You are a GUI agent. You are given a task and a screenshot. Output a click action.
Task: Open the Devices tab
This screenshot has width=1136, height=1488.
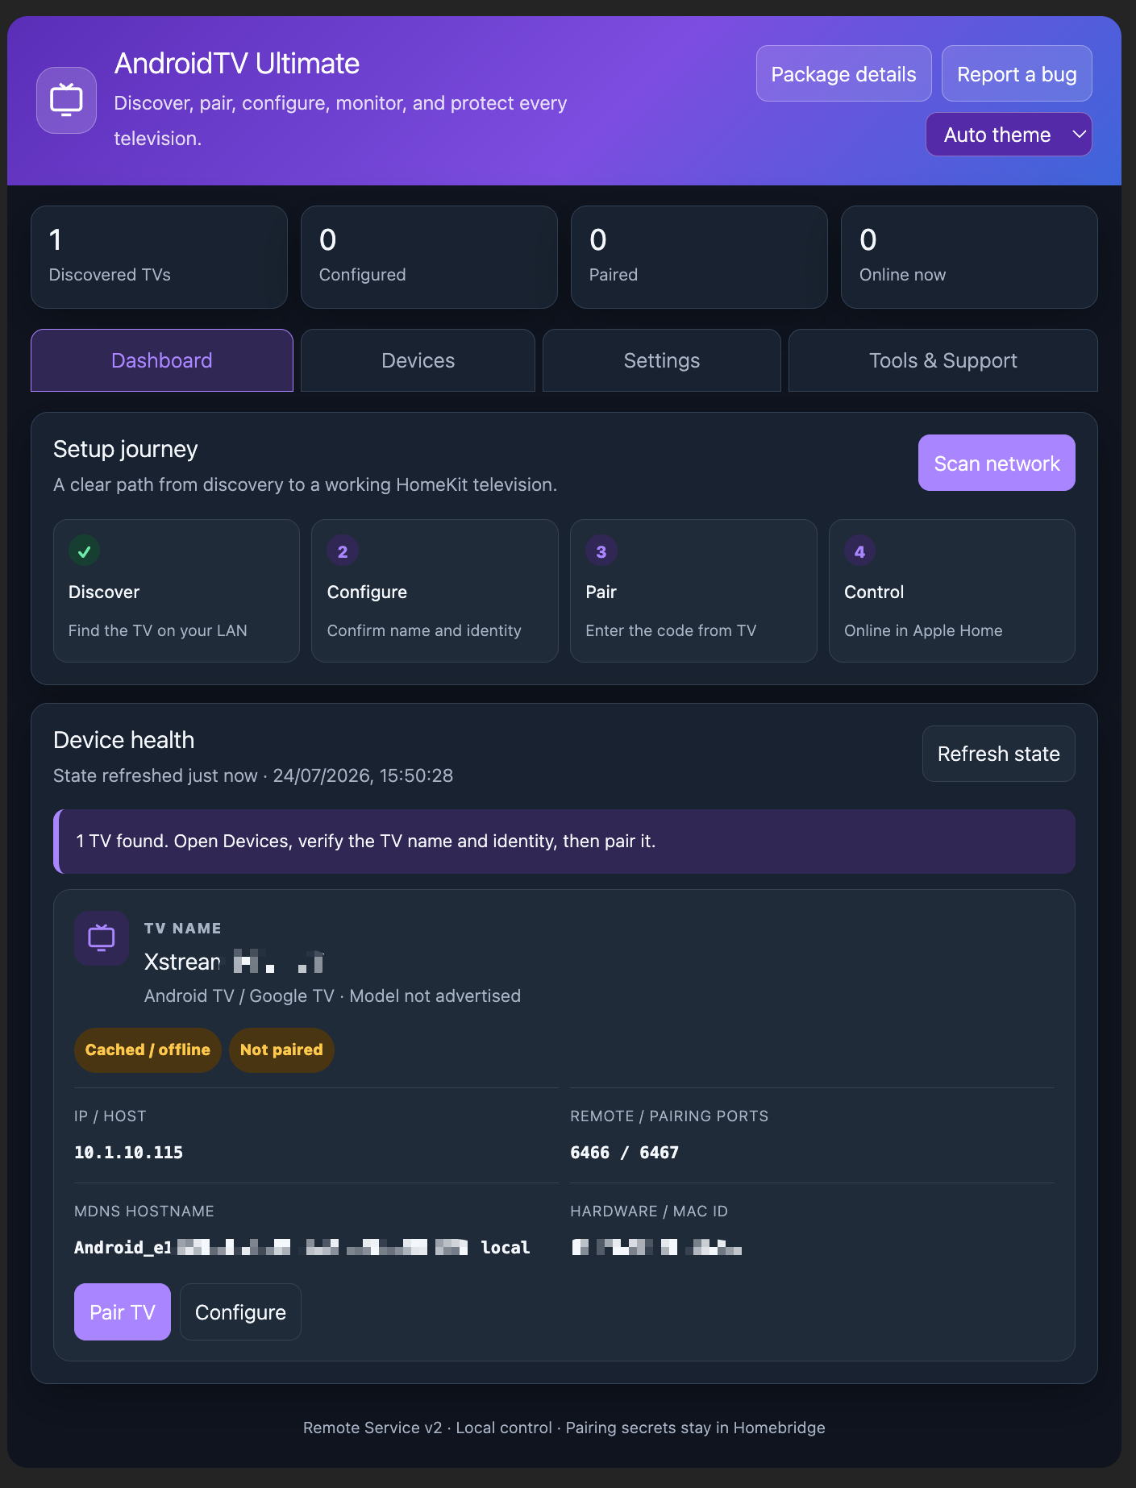(418, 360)
